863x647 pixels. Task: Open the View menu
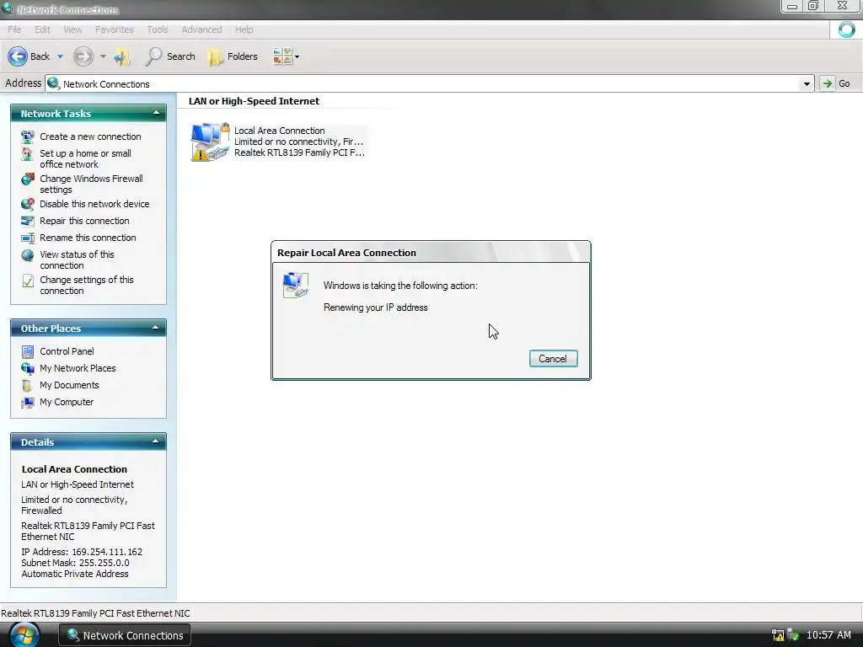pyautogui.click(x=72, y=29)
